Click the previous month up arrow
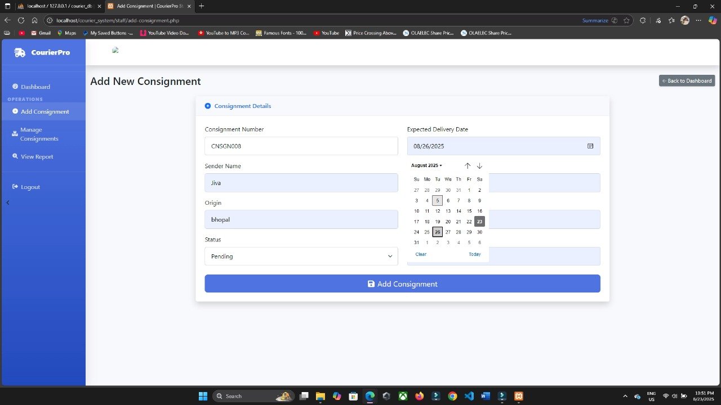Image resolution: width=721 pixels, height=405 pixels. (468, 166)
